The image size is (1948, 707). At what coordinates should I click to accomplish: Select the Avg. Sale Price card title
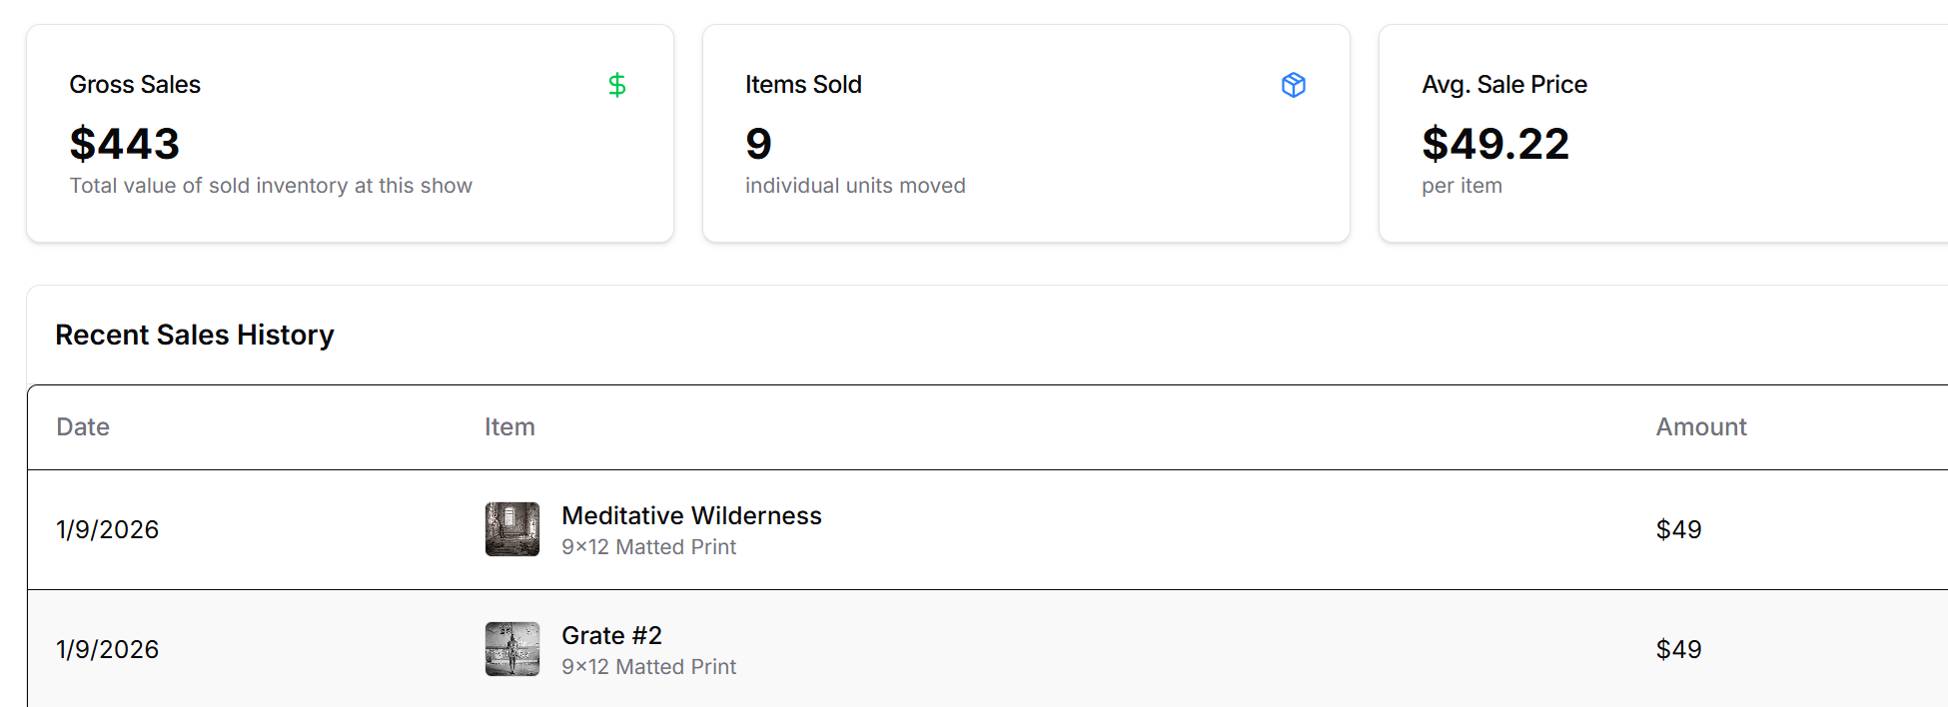[x=1503, y=85]
